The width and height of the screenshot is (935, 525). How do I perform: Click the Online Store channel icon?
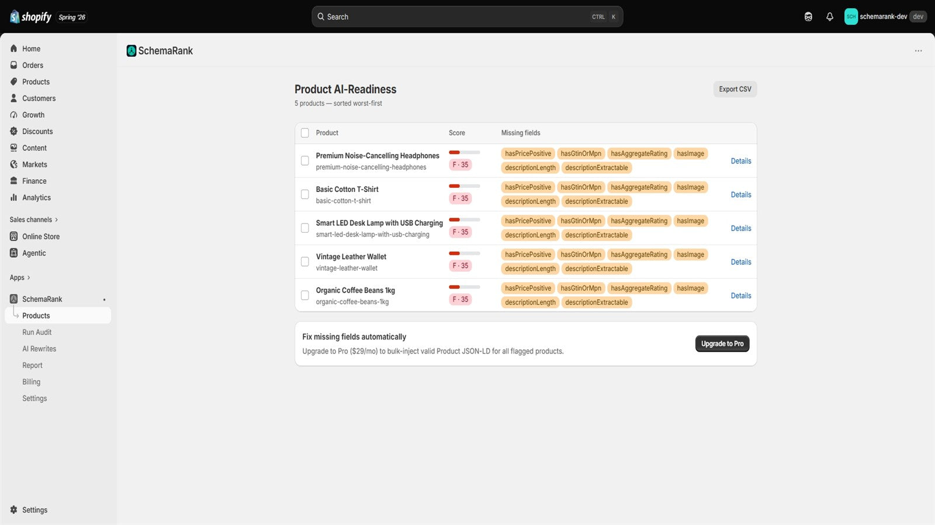(x=13, y=236)
